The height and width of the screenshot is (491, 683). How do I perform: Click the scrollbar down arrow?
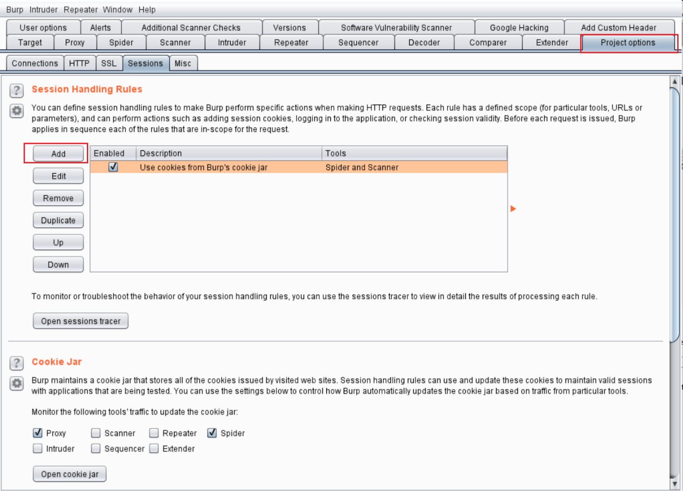click(674, 484)
